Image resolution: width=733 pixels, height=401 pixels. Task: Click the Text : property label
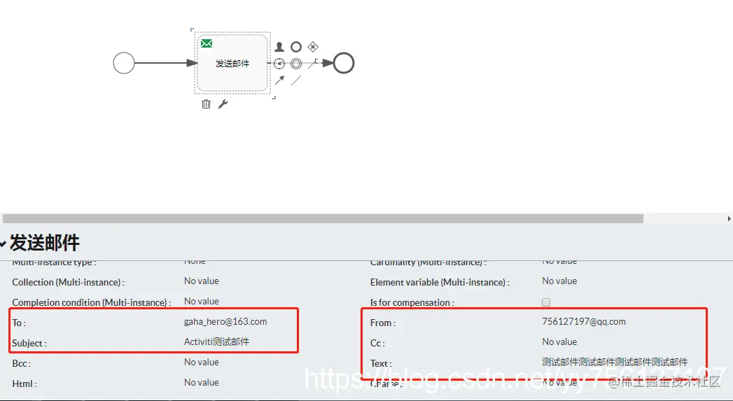[x=381, y=363]
